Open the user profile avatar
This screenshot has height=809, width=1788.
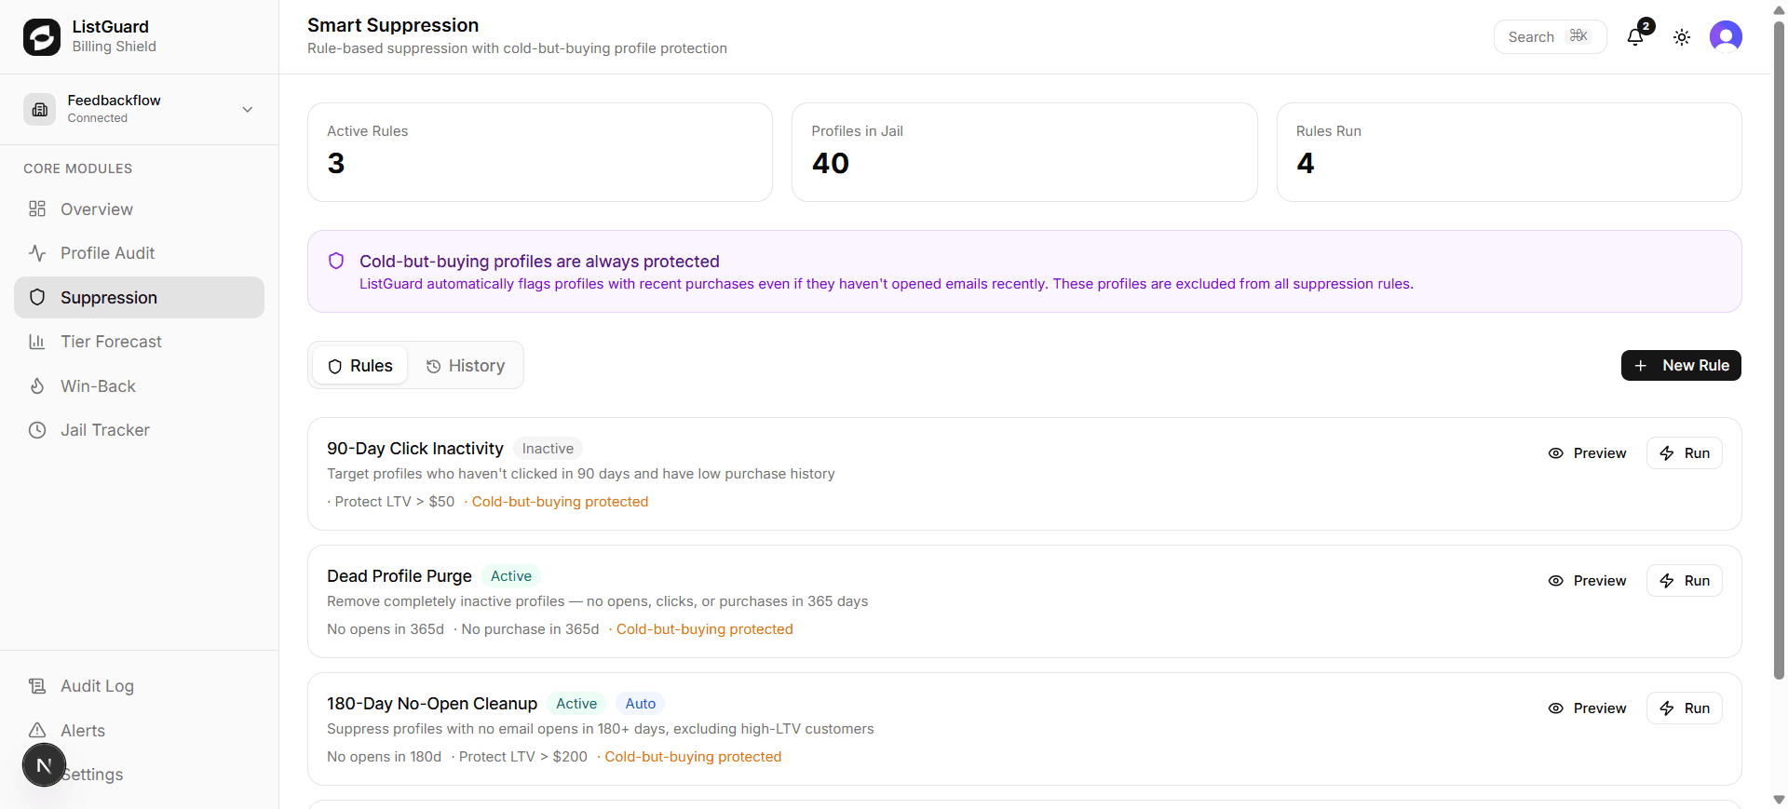[1726, 37]
